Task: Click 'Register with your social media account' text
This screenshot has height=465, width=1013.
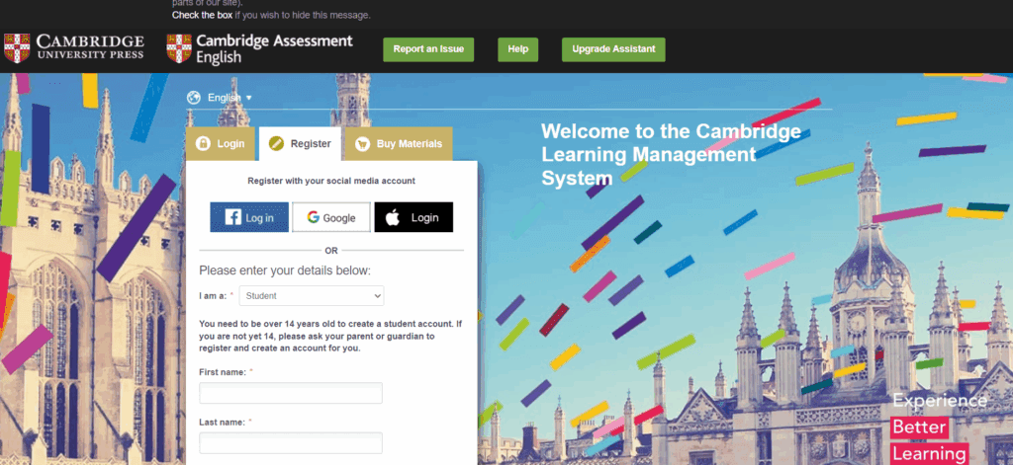Action: [331, 182]
